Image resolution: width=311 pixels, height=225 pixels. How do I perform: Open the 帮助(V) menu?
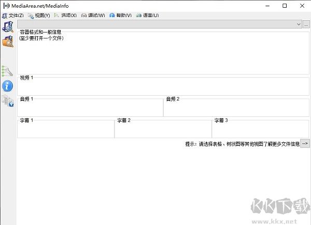121,16
